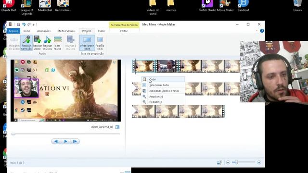The height and width of the screenshot is (173, 308).
Task: Switch to the Efeitos Visuais tab
Action: pyautogui.click(x=66, y=31)
